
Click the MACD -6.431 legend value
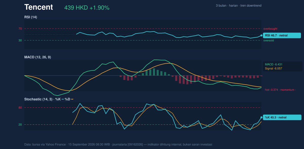[274, 64]
